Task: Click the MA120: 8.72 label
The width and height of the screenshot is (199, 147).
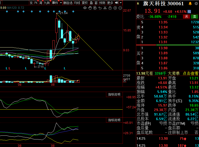Action: click(16, 8)
